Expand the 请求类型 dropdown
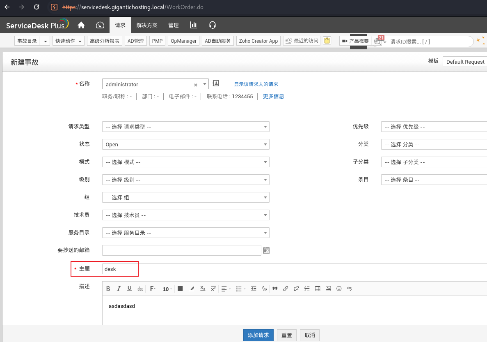Screen dimensions: 487x342 (x=185, y=127)
